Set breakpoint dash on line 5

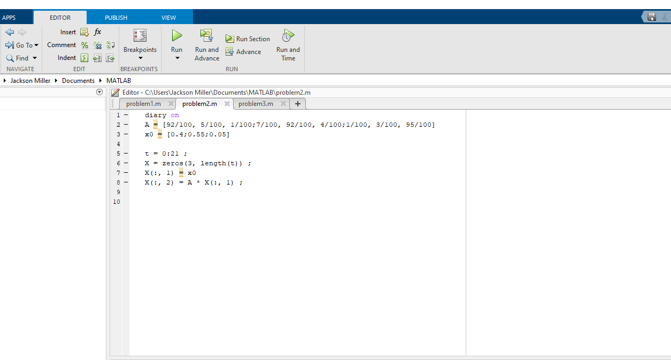126,154
